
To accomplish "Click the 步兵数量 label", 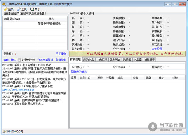I will pyautogui.click(x=119, y=18).
